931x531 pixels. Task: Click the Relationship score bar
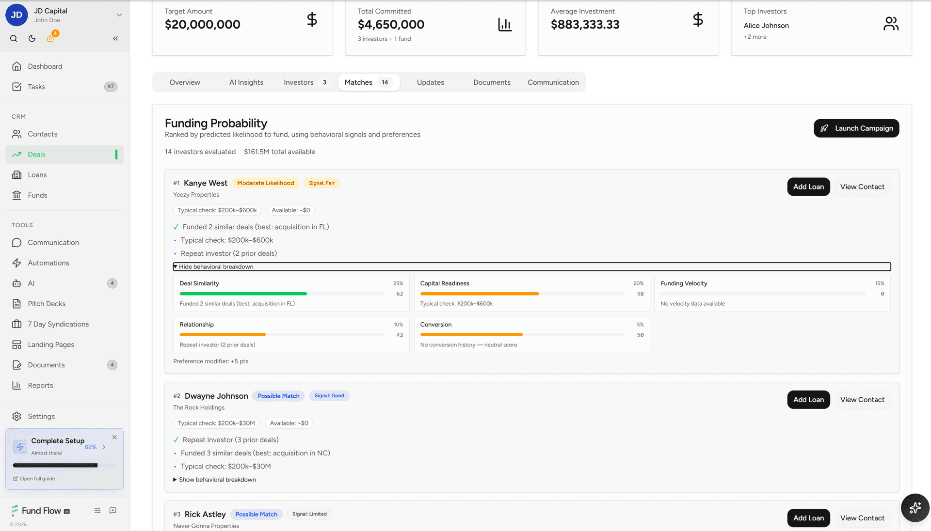[282, 335]
